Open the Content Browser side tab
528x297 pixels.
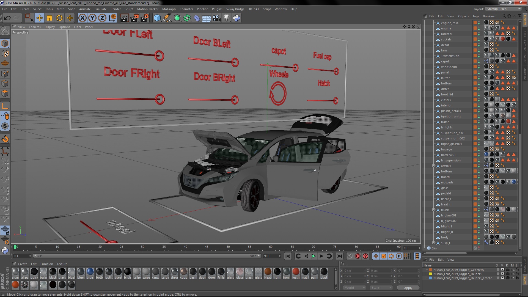pyautogui.click(x=525, y=51)
